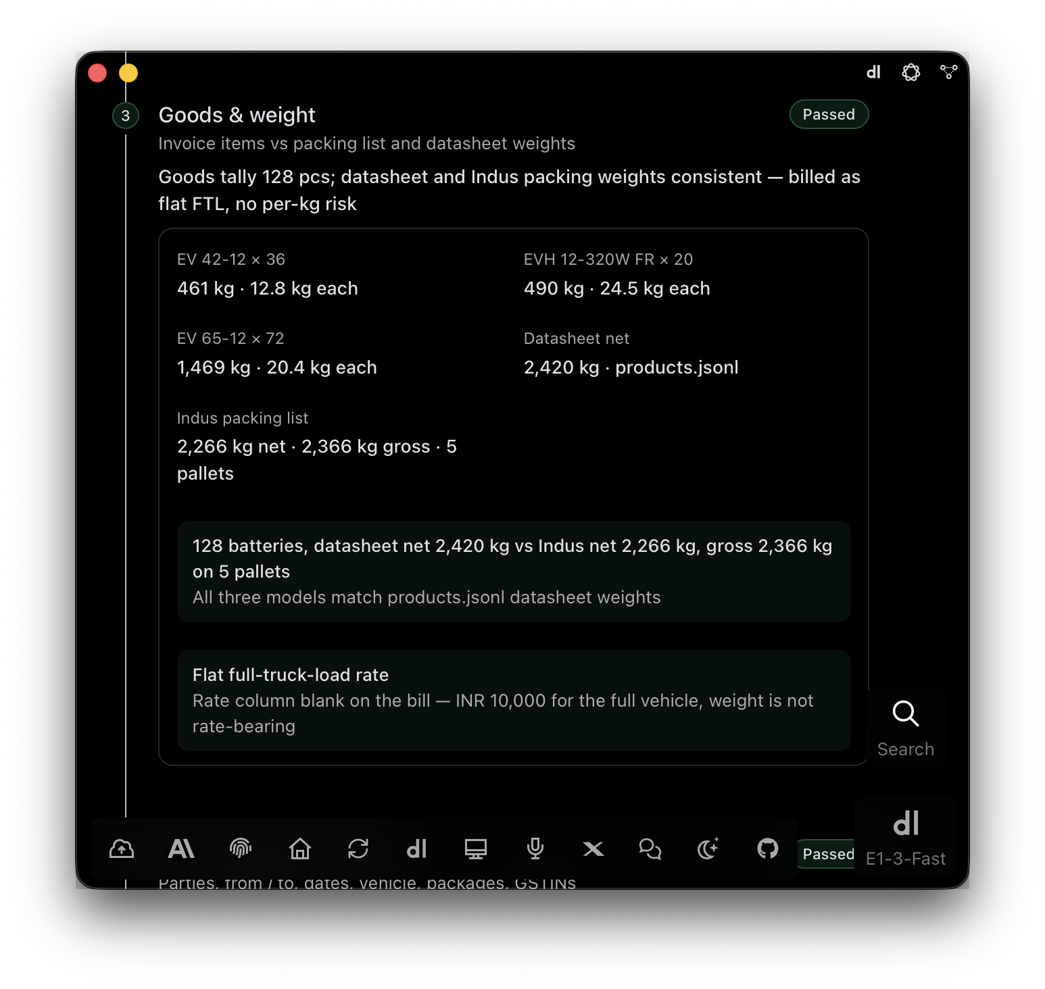Click the EV 42-12 × 36 label
1045x989 pixels.
[231, 259]
